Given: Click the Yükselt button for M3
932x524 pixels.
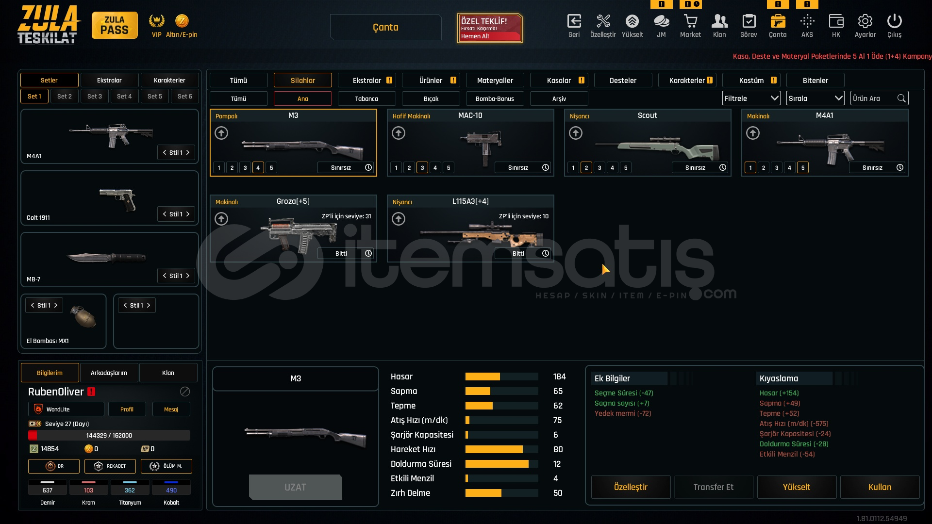Looking at the screenshot, I should (796, 487).
